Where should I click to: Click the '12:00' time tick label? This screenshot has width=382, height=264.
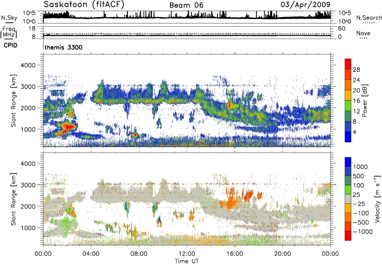tap(187, 254)
